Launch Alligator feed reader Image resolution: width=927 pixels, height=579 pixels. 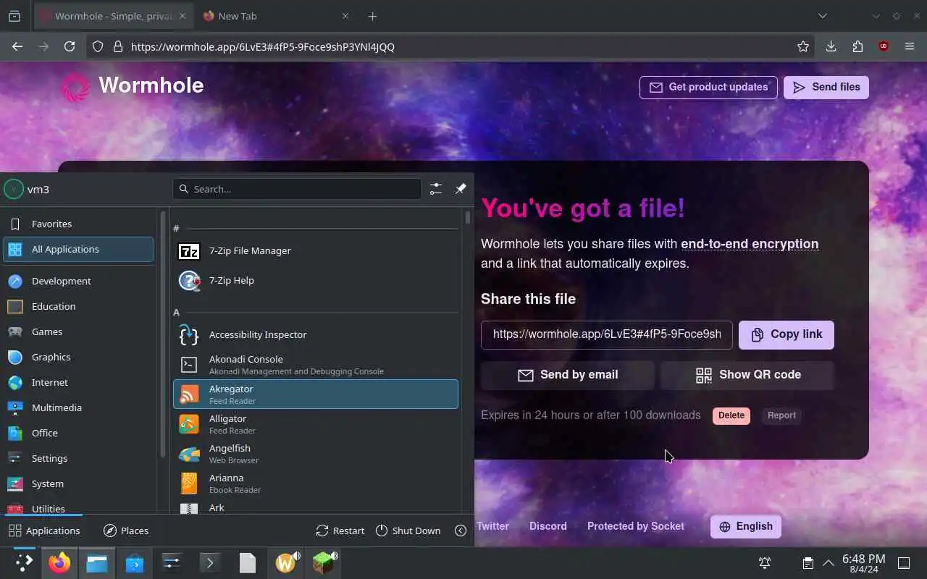point(316,424)
